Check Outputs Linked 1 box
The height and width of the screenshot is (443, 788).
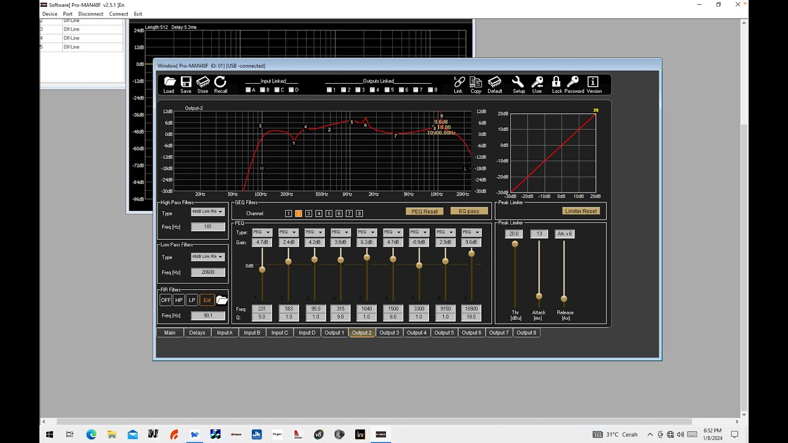tap(329, 90)
